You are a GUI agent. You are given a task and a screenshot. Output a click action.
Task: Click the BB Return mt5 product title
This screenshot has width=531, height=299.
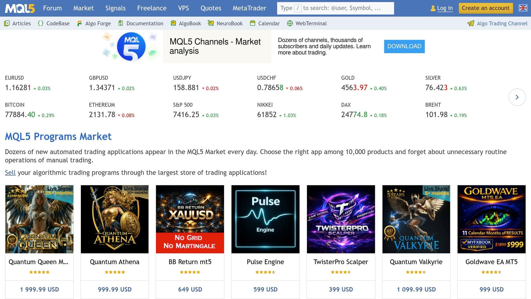pyautogui.click(x=190, y=262)
